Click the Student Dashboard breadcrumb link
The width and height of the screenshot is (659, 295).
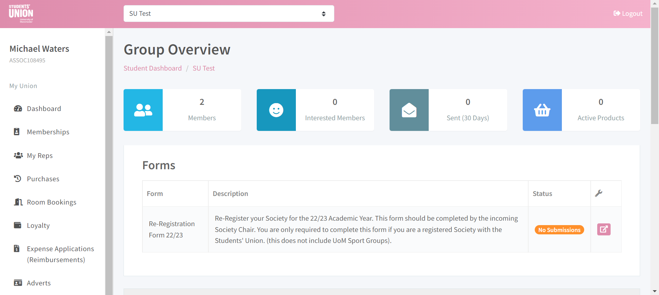pyautogui.click(x=152, y=68)
